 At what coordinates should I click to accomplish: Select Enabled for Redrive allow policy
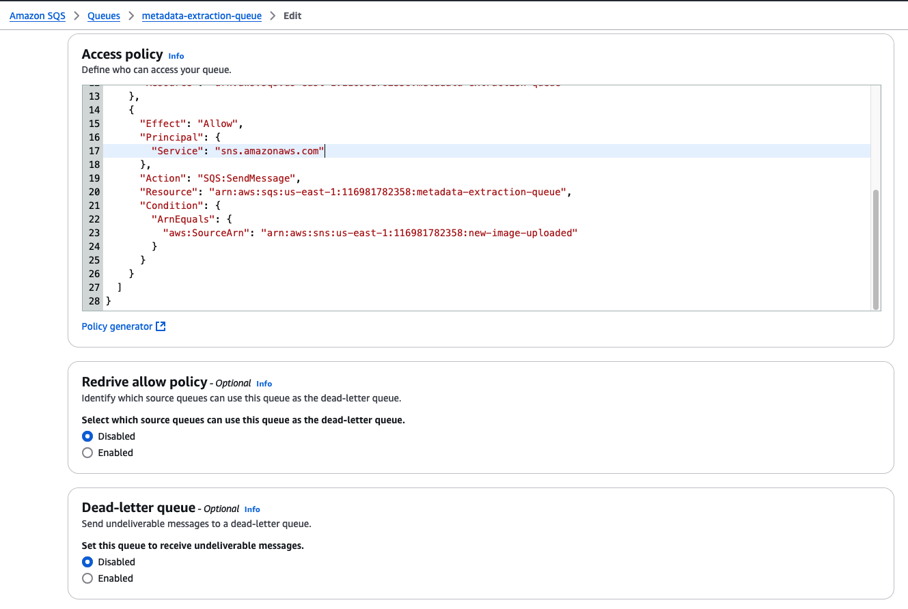click(x=87, y=453)
